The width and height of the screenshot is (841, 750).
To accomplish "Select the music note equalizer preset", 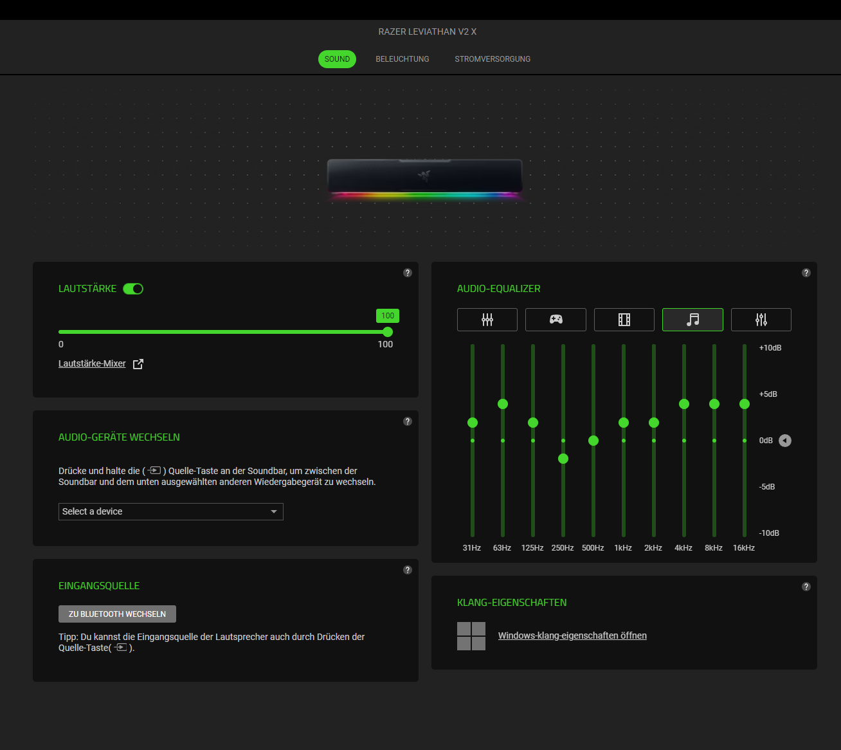I will (692, 320).
